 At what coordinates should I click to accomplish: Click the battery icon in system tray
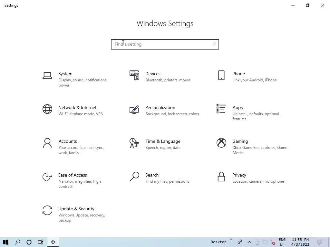coord(257,242)
